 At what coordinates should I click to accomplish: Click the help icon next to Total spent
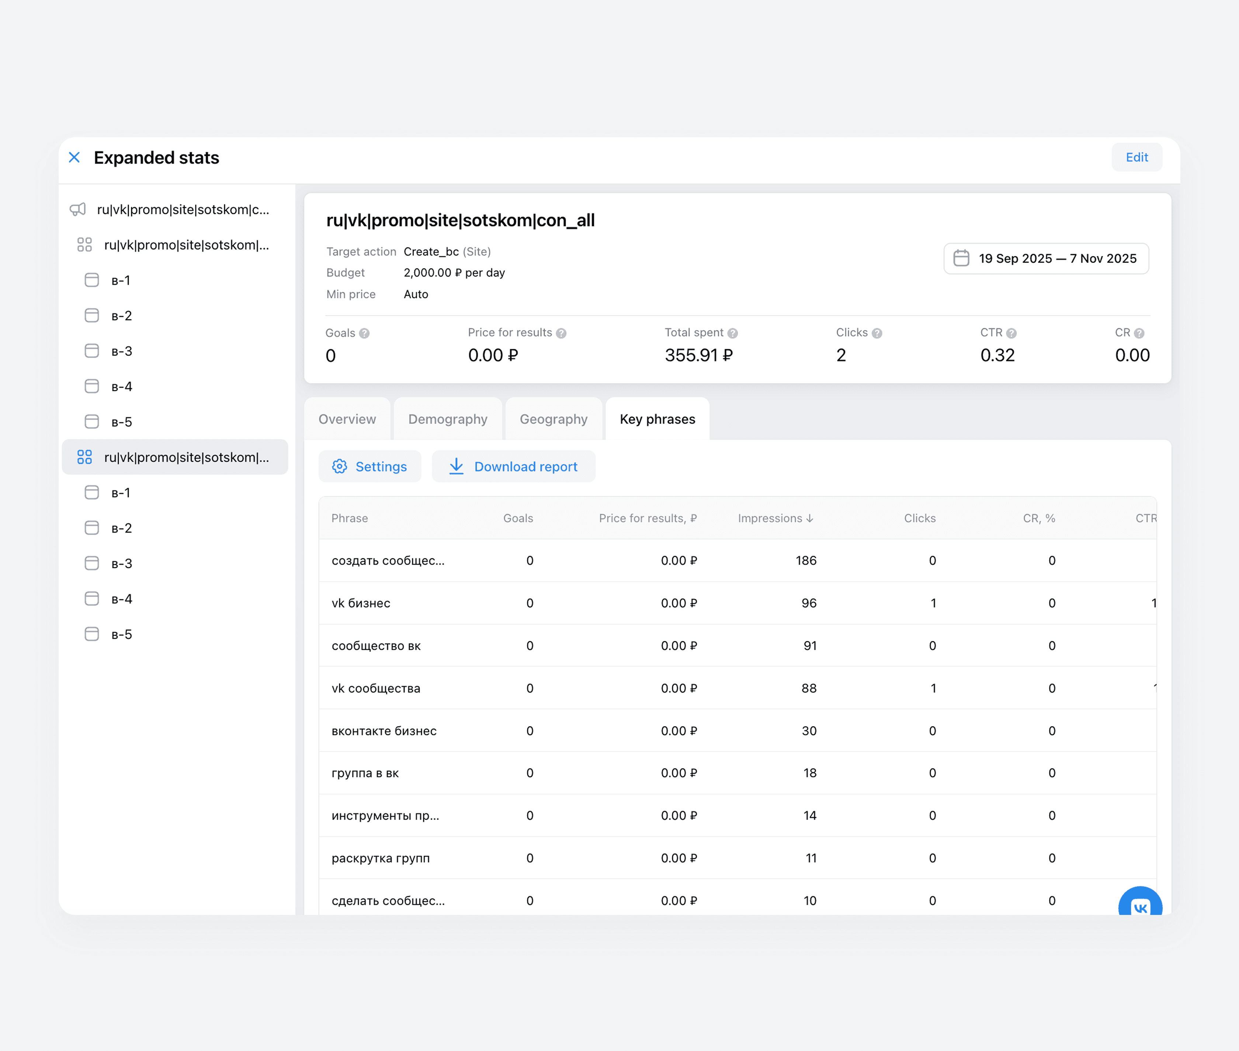733,333
